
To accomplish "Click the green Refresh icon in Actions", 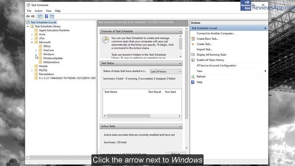I will [x=193, y=77].
